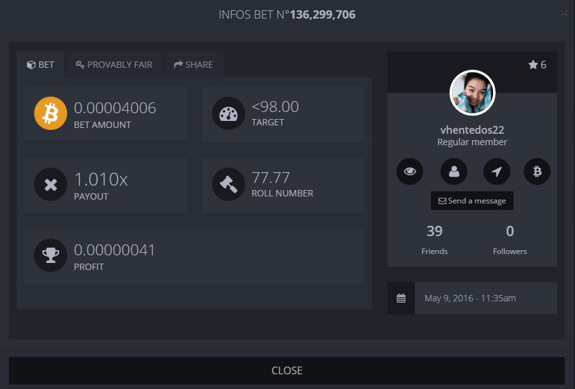Click the payout value 1.010x
This screenshot has height=389, width=575.
101,180
